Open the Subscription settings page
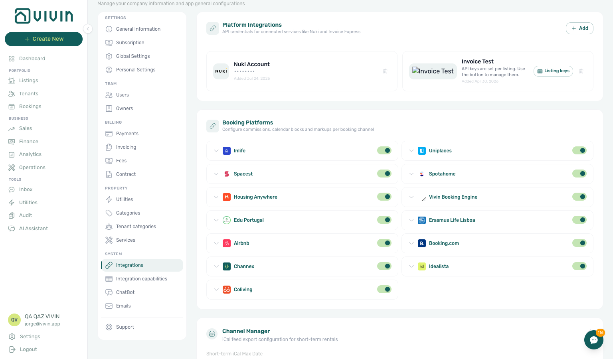This screenshot has width=613, height=359. 142,43
